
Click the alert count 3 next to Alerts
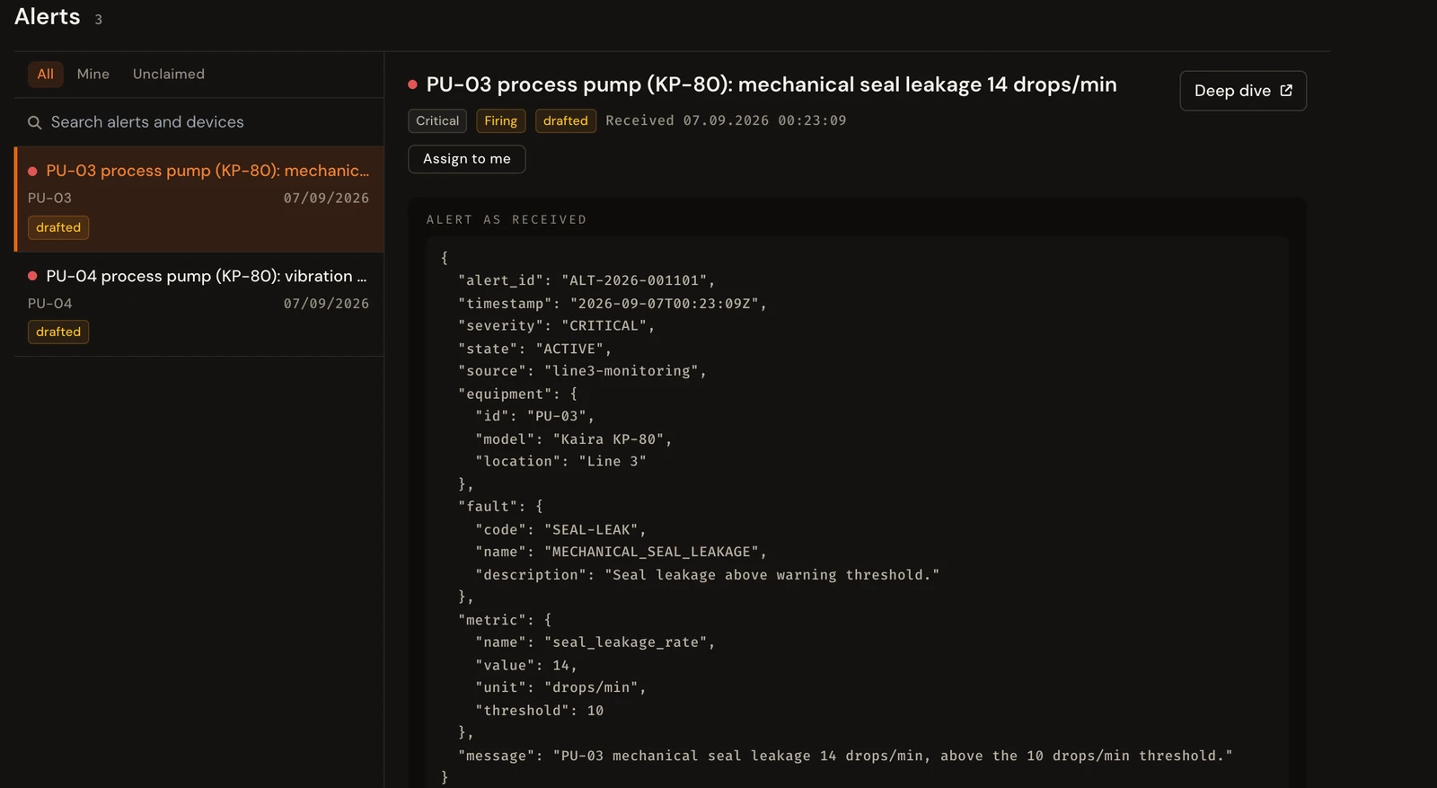pyautogui.click(x=99, y=19)
